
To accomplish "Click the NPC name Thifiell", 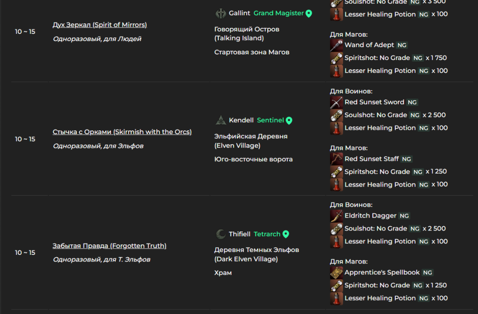I will click(239, 234).
